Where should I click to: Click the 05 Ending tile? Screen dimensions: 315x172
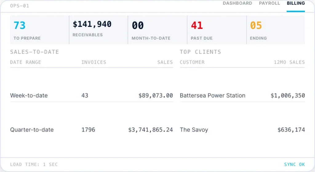tap(276, 30)
